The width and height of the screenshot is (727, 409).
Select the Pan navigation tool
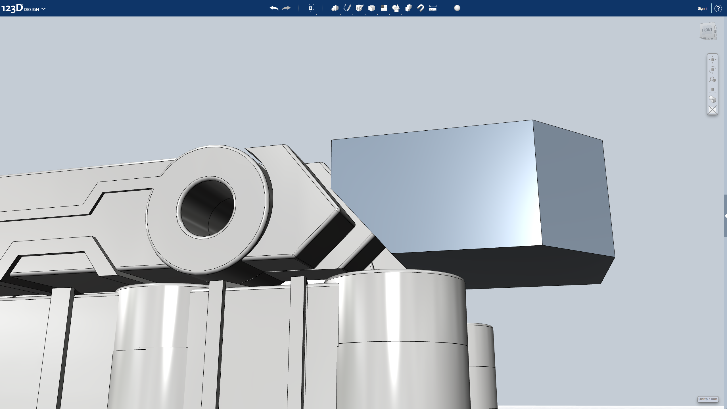click(712, 60)
